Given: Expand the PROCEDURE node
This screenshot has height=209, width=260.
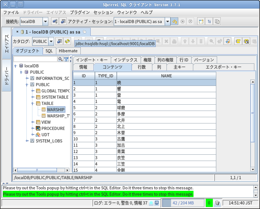Looking at the screenshot, I should click(33, 129).
